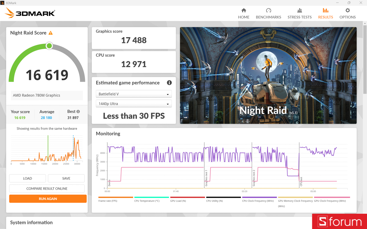Click the Graphics test 2 marker in chart

(254, 178)
